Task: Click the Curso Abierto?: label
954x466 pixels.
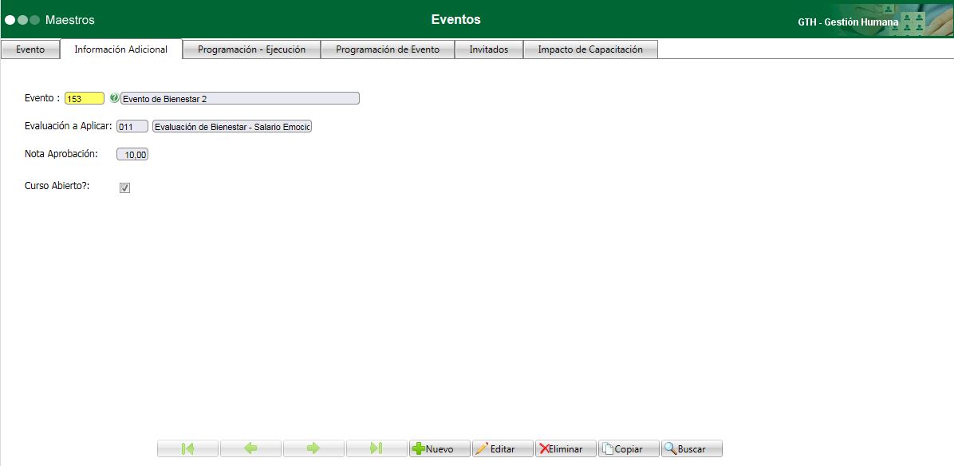Action: [57, 186]
